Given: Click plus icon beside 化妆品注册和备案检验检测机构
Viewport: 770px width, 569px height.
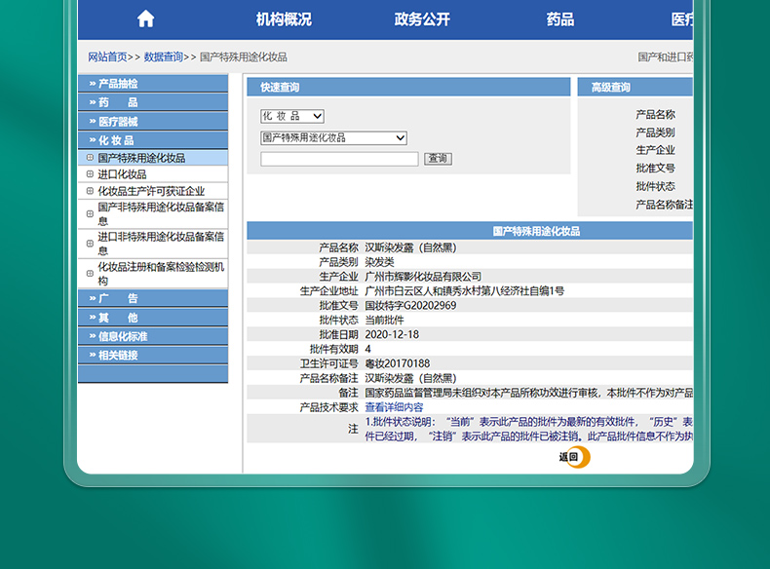Looking at the screenshot, I should click(90, 274).
